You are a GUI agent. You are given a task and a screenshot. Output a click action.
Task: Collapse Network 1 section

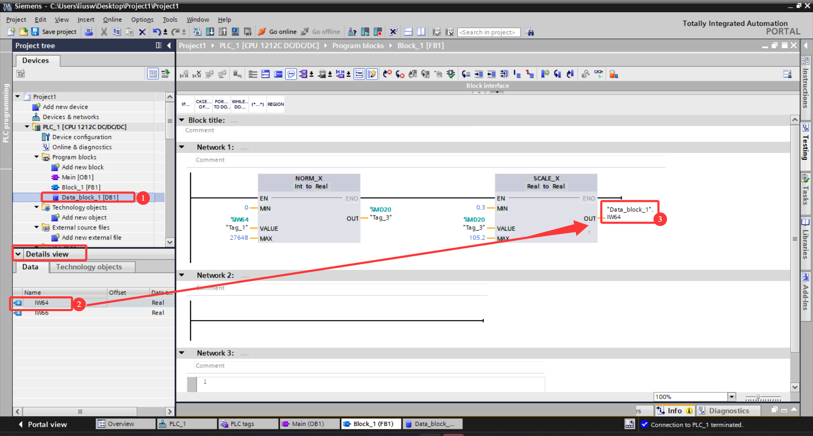click(182, 147)
